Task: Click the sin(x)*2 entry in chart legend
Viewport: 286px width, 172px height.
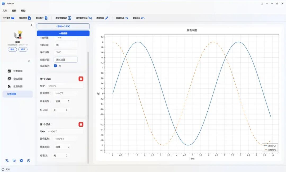Action: point(270,146)
